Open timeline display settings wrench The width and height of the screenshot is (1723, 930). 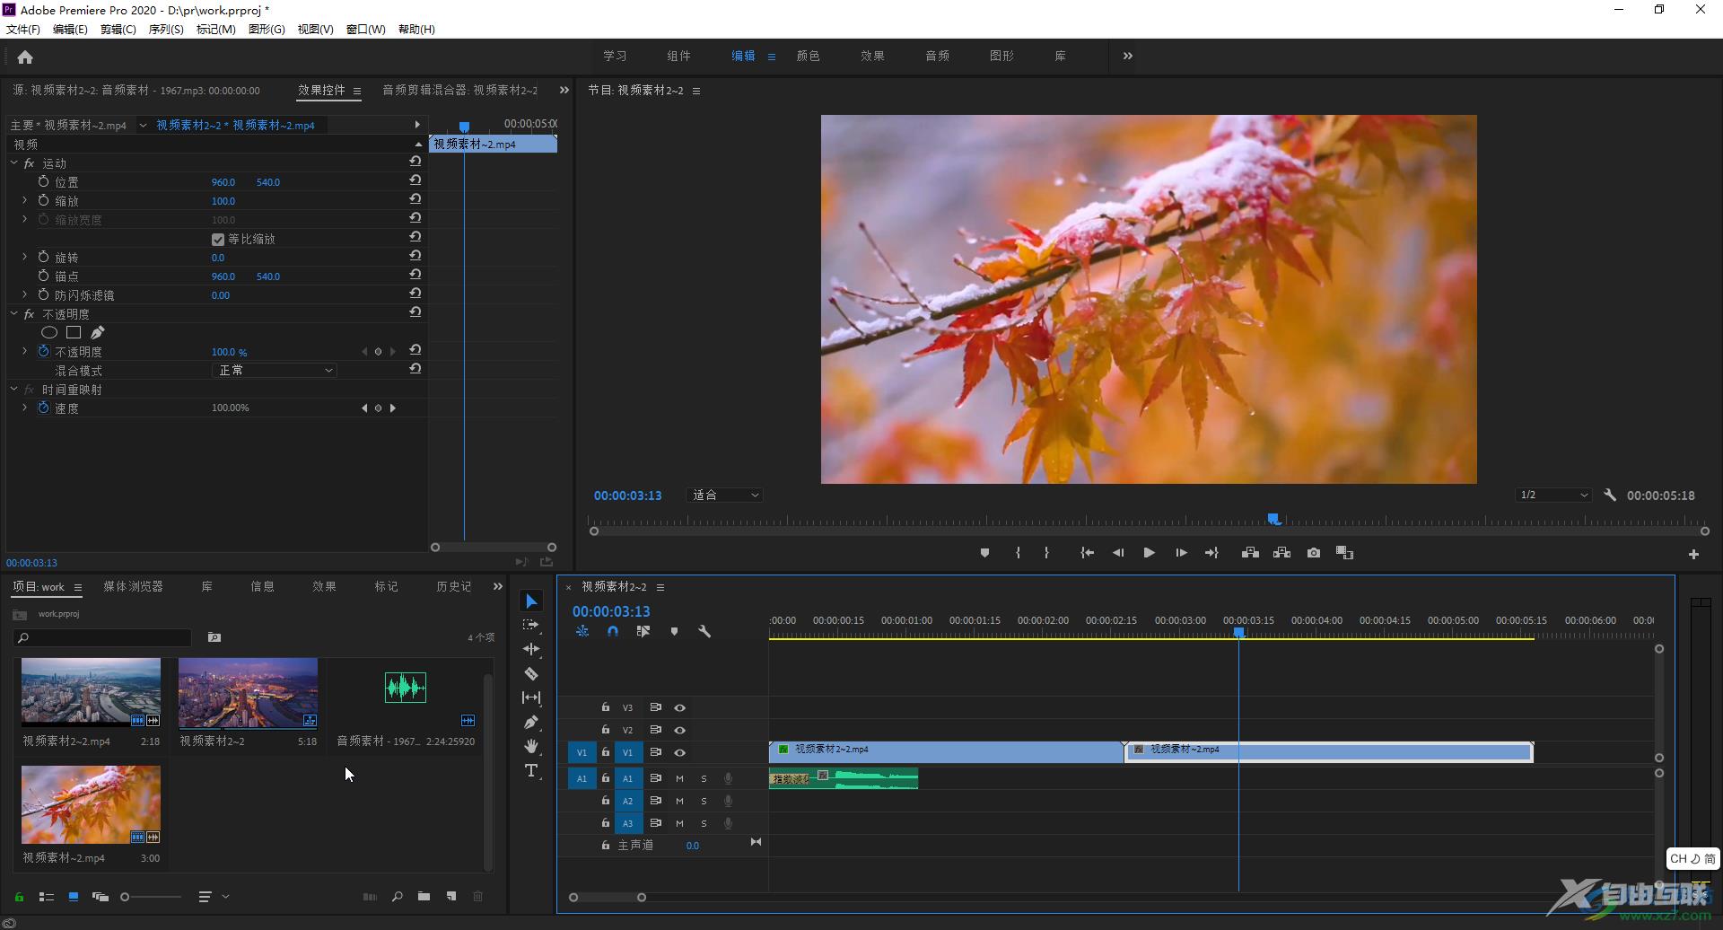pos(704,631)
